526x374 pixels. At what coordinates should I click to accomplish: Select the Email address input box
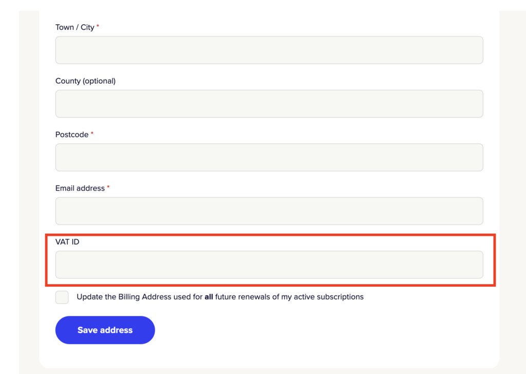point(269,211)
